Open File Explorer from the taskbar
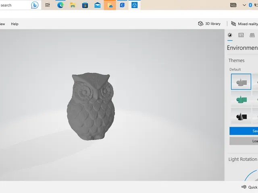This screenshot has width=258, height=193. (73, 5)
